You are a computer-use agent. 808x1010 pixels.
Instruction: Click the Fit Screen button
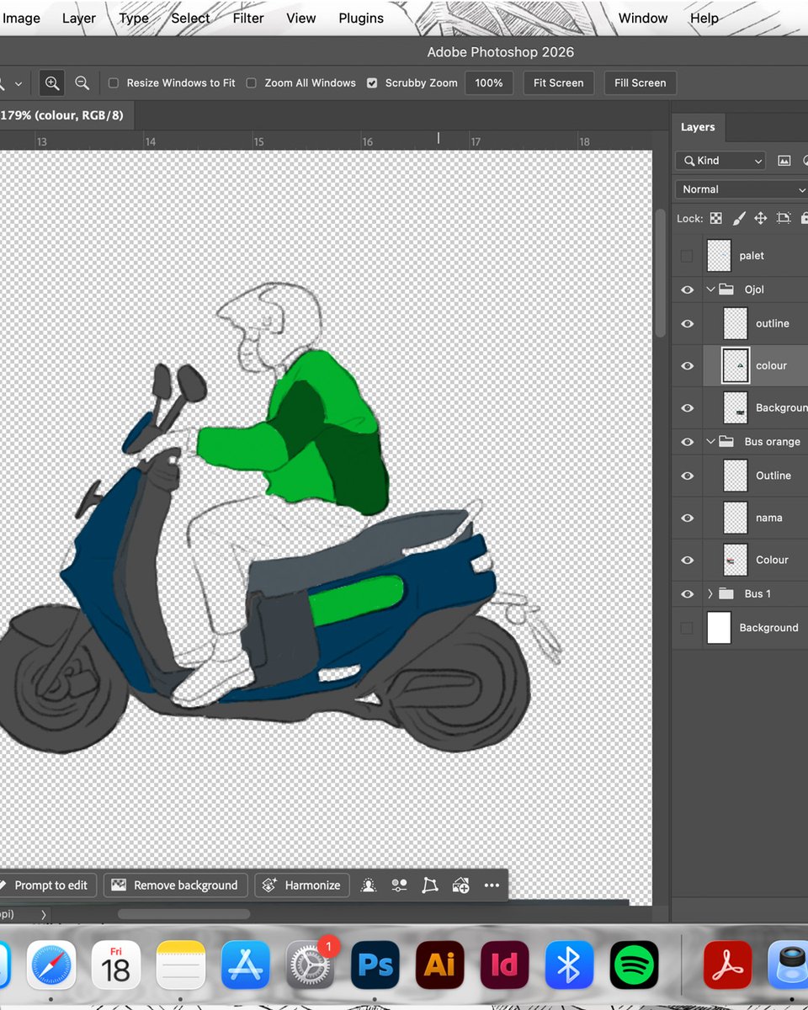click(x=559, y=82)
